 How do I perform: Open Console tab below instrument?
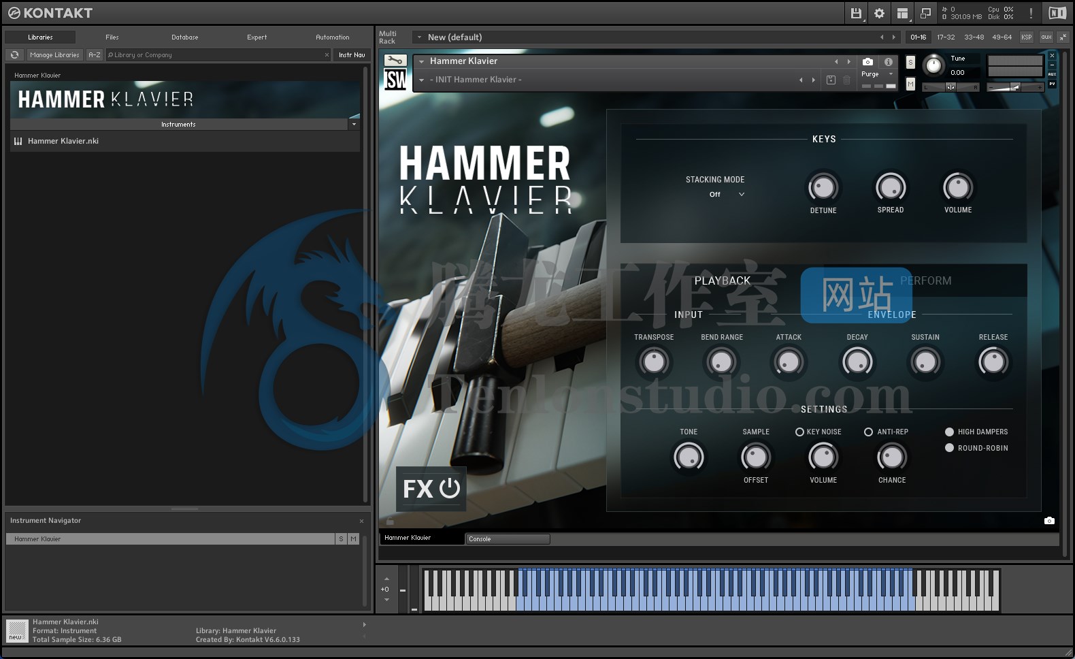click(x=508, y=539)
